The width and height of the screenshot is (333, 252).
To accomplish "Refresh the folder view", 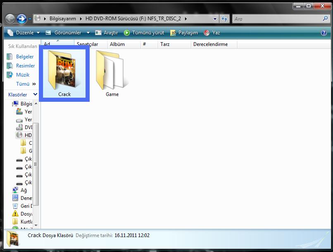I will (224, 19).
